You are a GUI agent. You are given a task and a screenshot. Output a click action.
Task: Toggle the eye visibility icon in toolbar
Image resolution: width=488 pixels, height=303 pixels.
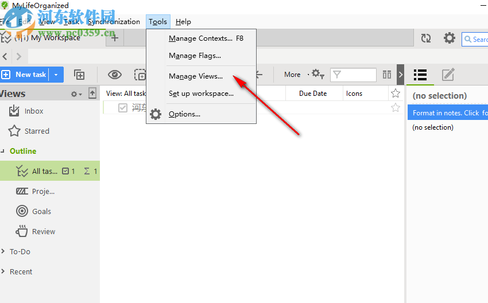coord(114,75)
